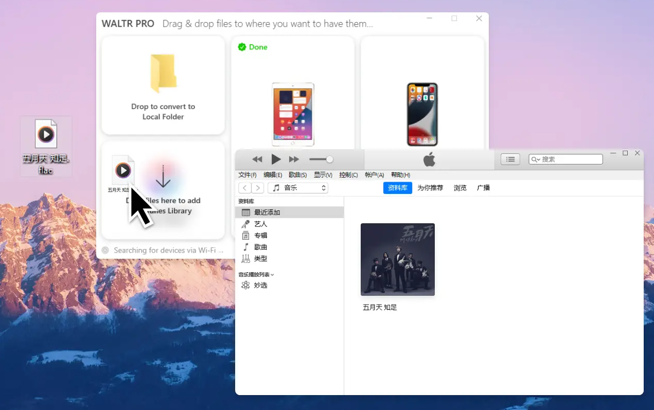Click the 五月天 知足 album artwork
The image size is (654, 410).
click(398, 259)
